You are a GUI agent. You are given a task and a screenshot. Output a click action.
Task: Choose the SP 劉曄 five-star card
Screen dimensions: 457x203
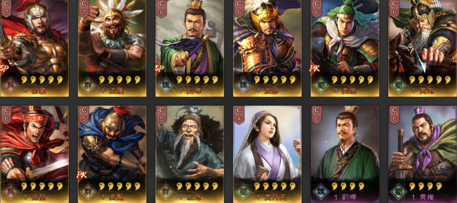click(x=190, y=48)
